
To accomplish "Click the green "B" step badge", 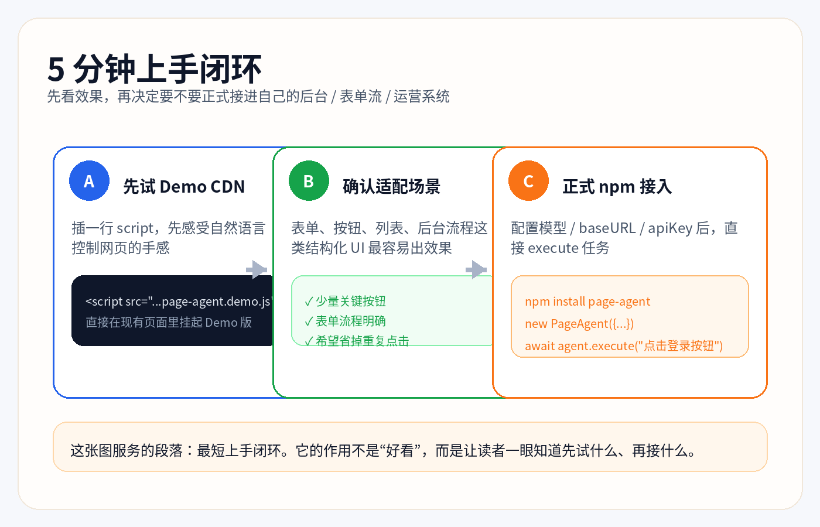I will coord(309,181).
